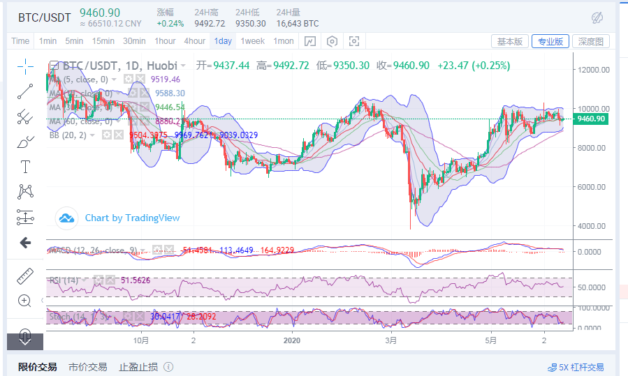Select the trend line drawing tool

(x=25, y=91)
